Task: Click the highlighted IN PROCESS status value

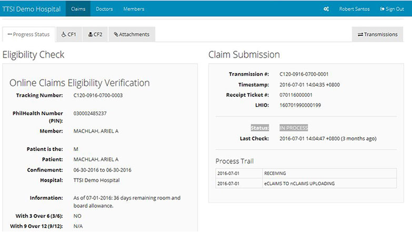Action: click(294, 128)
